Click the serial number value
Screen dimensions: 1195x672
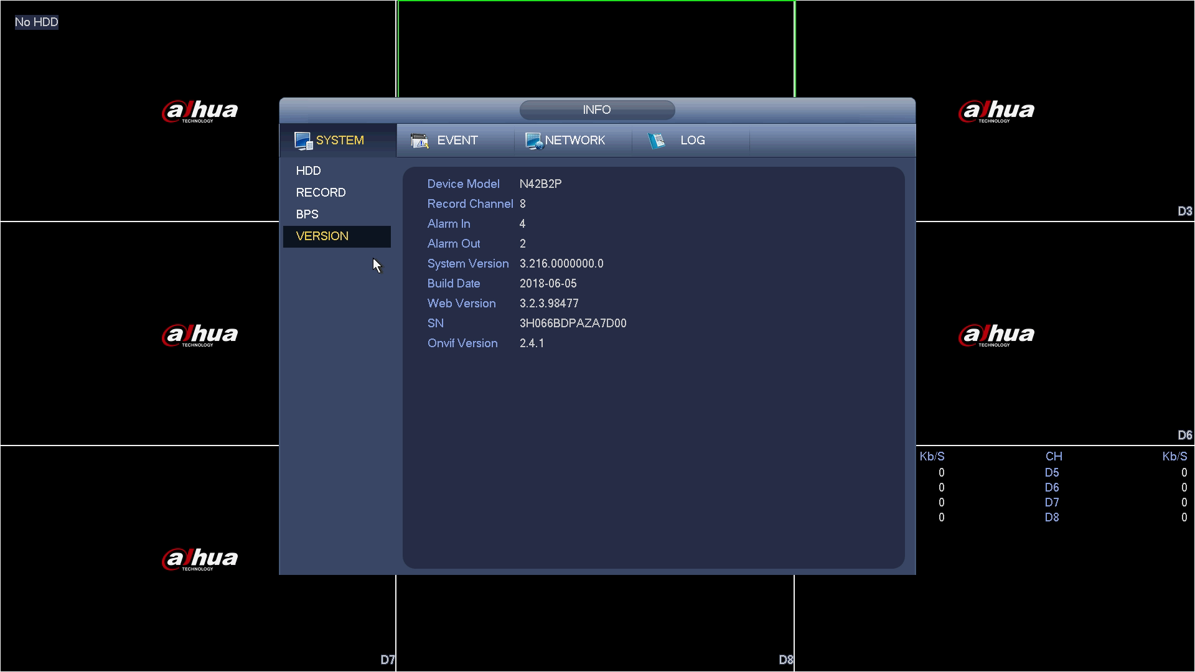[573, 324]
